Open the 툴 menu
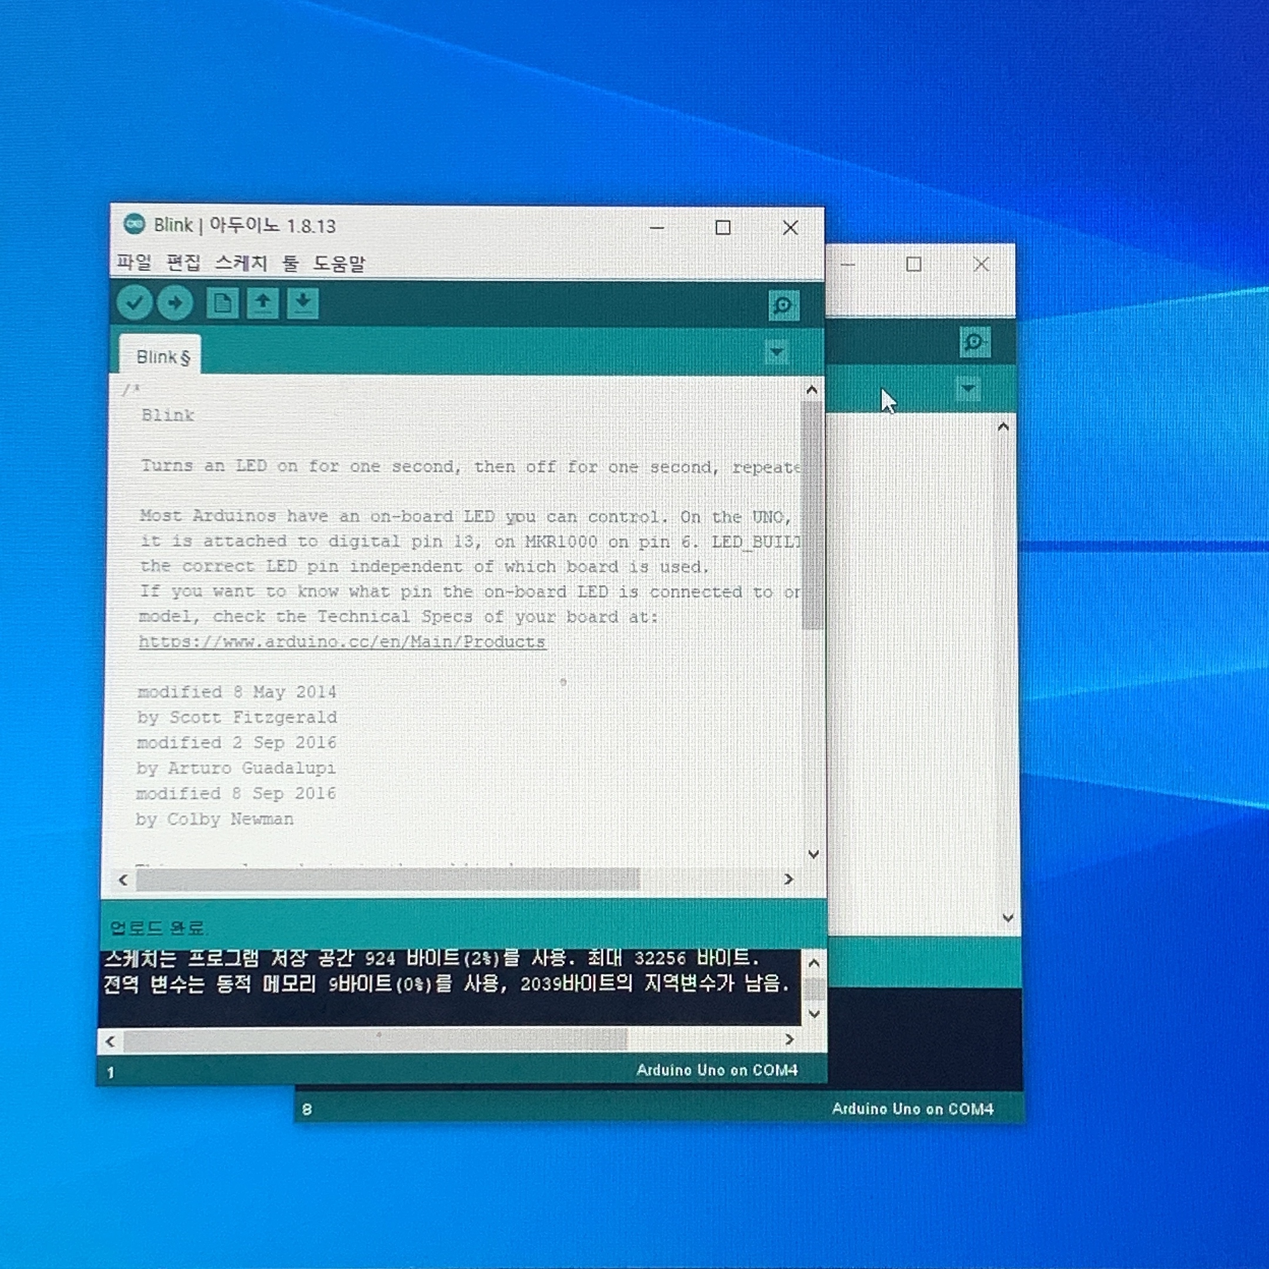Viewport: 1269px width, 1269px height. [x=290, y=263]
